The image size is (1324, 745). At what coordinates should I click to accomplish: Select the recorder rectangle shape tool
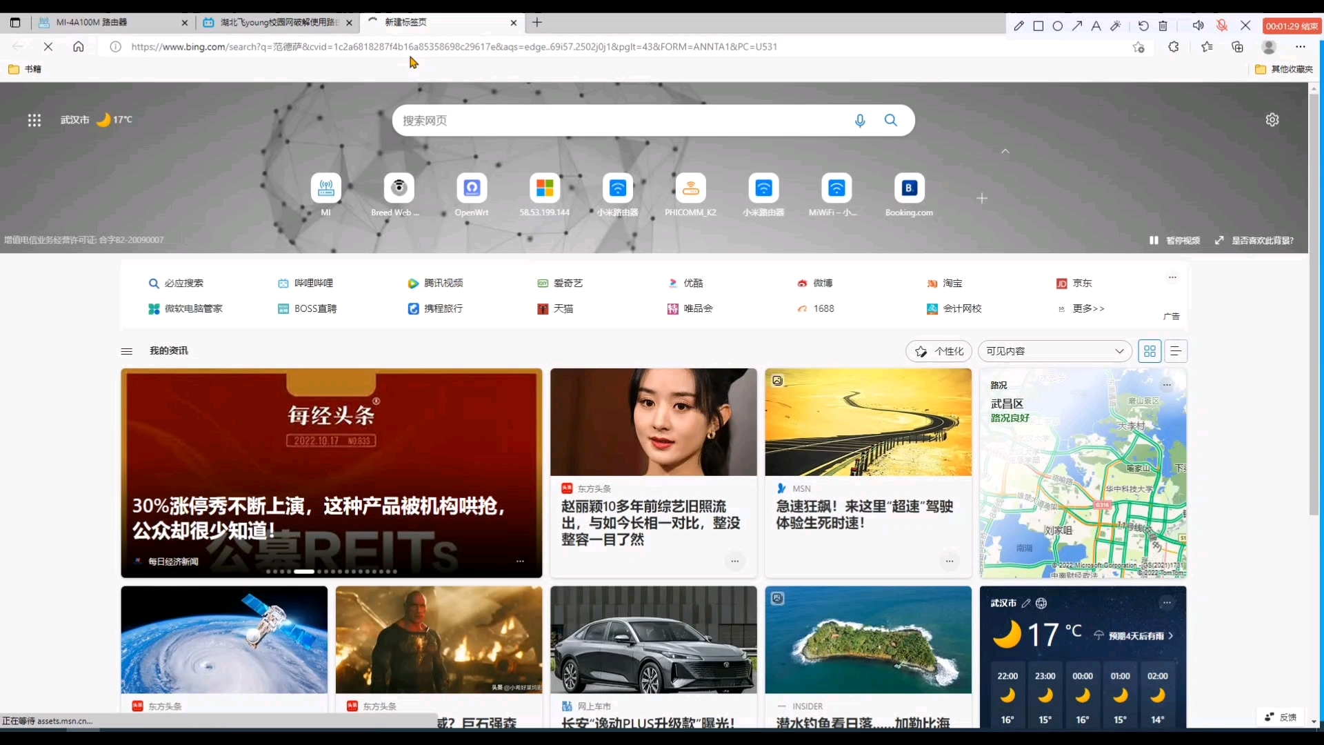pyautogui.click(x=1039, y=26)
